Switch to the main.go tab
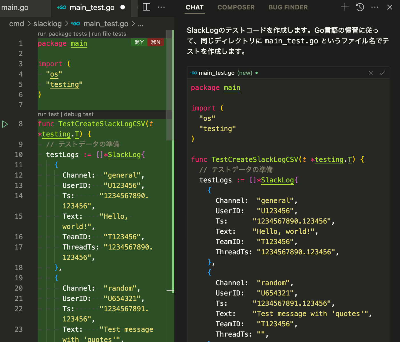Screen dimensions: 400x342 pos(15,7)
